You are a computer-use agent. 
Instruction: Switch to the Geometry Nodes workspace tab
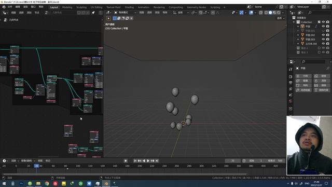point(197,7)
